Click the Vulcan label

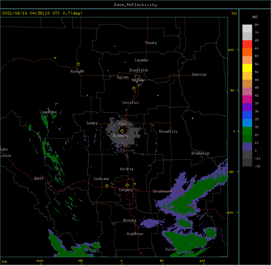[x=171, y=249]
